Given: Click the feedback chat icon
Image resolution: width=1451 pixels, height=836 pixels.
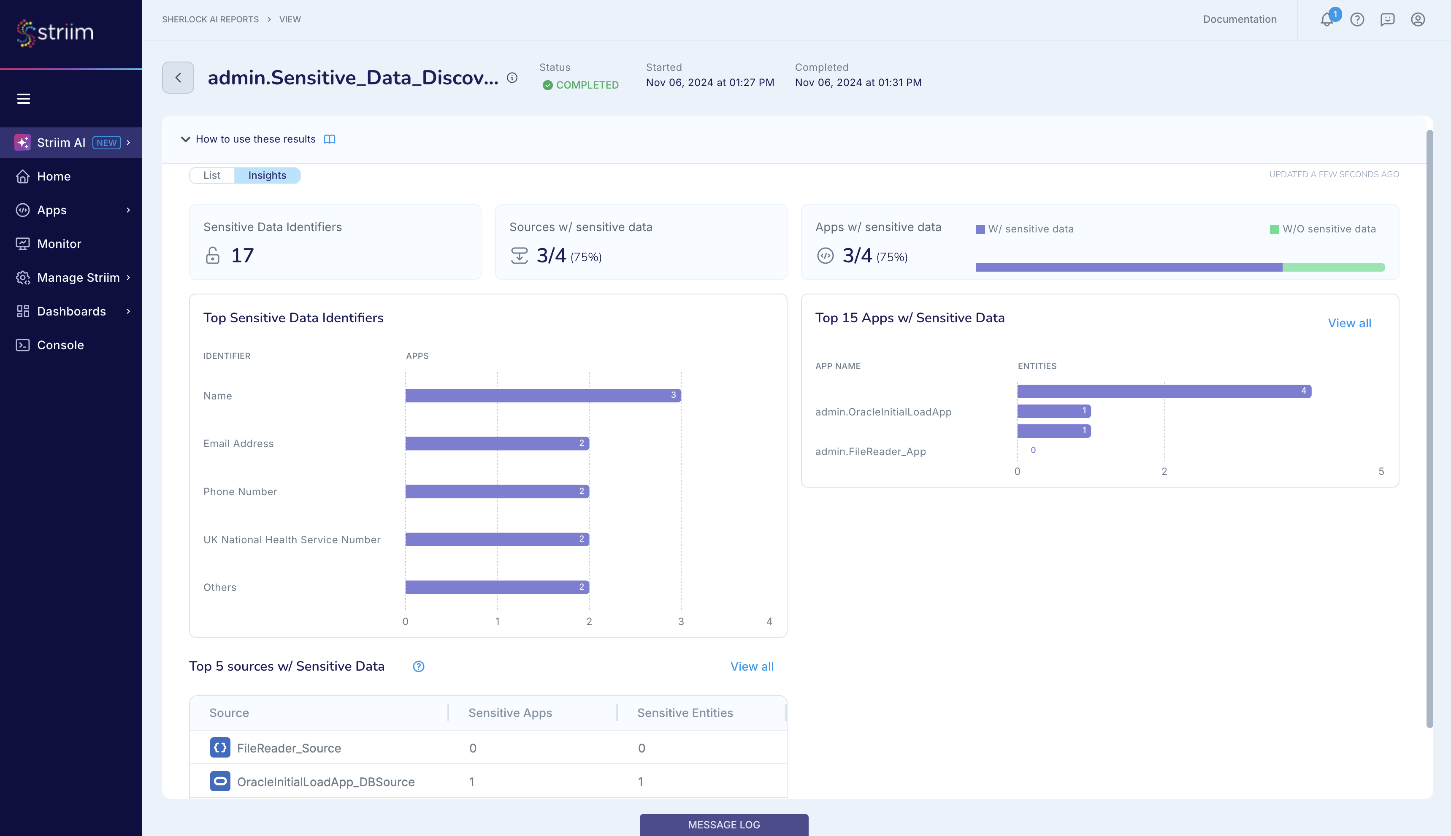Looking at the screenshot, I should click(1387, 19).
